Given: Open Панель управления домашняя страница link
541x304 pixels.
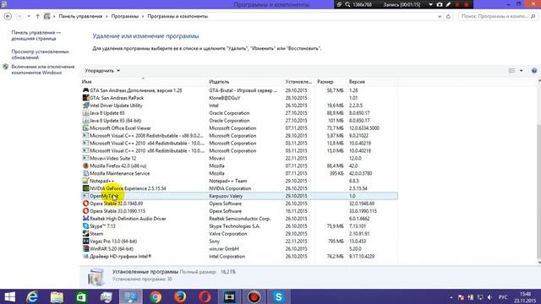Looking at the screenshot, I should (x=36, y=35).
